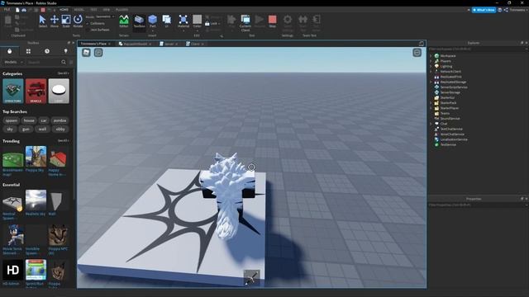Open the chat icon in the viewport
Screen dimensions: 529x297
pyautogui.click(x=98, y=53)
